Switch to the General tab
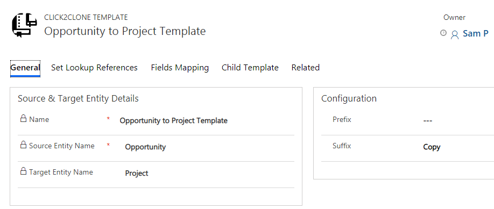The height and width of the screenshot is (209, 494). (25, 68)
